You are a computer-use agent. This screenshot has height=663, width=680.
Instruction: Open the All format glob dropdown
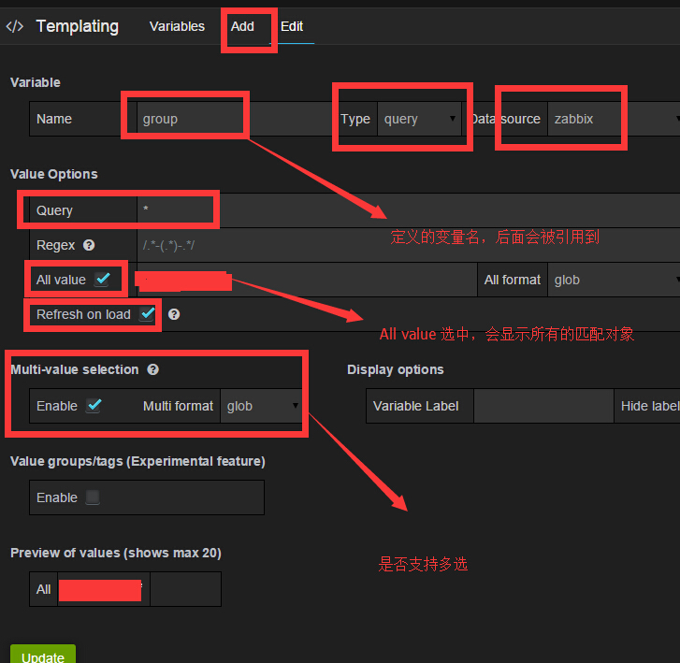[x=614, y=280]
